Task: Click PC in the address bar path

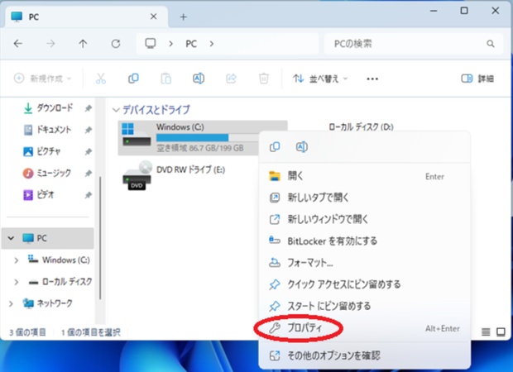Action: [191, 44]
